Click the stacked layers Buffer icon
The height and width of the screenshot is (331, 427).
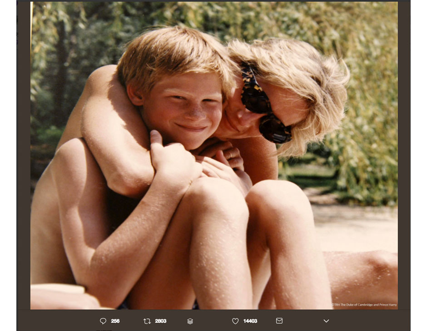tap(190, 321)
